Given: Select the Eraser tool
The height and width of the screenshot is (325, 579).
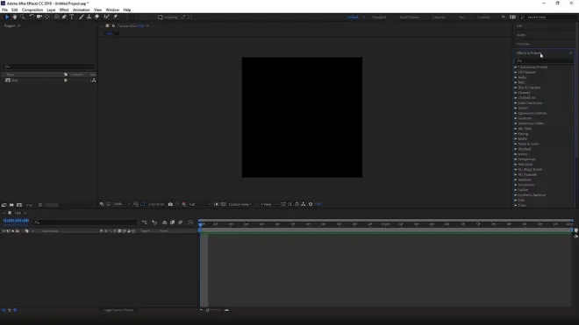Looking at the screenshot, I should (96, 17).
